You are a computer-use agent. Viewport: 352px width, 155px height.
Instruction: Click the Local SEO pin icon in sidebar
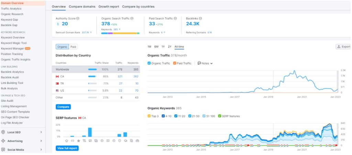(x=3, y=132)
